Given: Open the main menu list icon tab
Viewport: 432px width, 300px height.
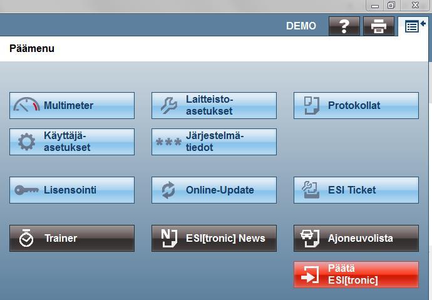Looking at the screenshot, I should click(413, 26).
